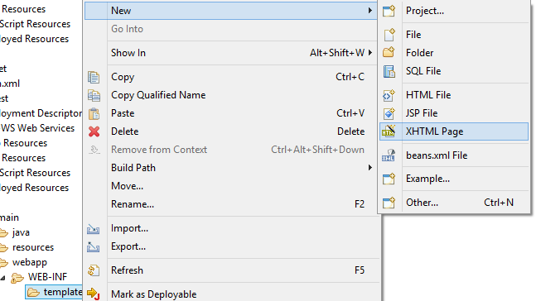Screen dimensions: 541x301
Task: Click the Project wizard icon in New submenu
Action: (x=389, y=11)
